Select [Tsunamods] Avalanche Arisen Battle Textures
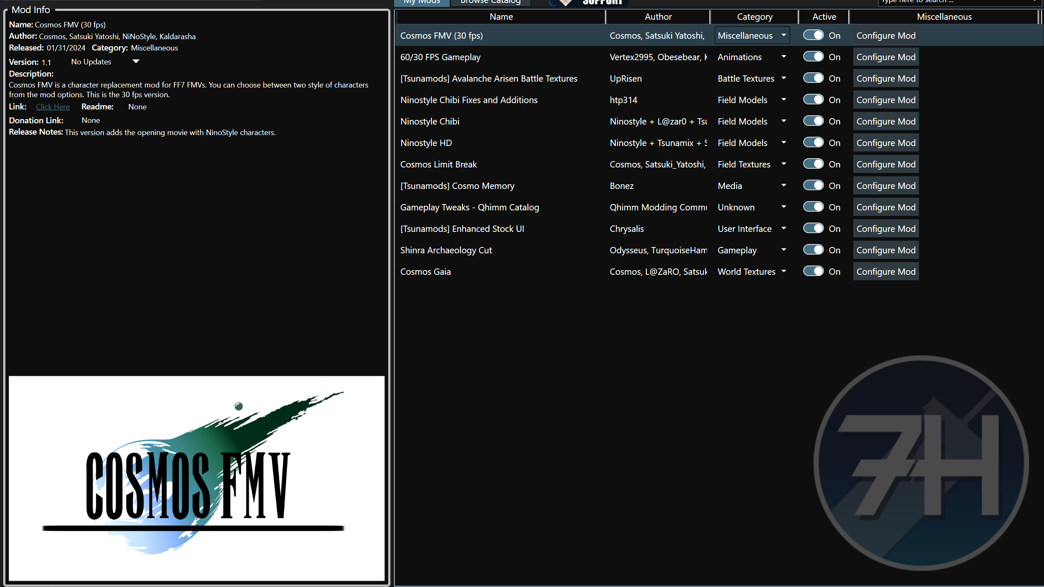This screenshot has width=1044, height=587. [489, 78]
